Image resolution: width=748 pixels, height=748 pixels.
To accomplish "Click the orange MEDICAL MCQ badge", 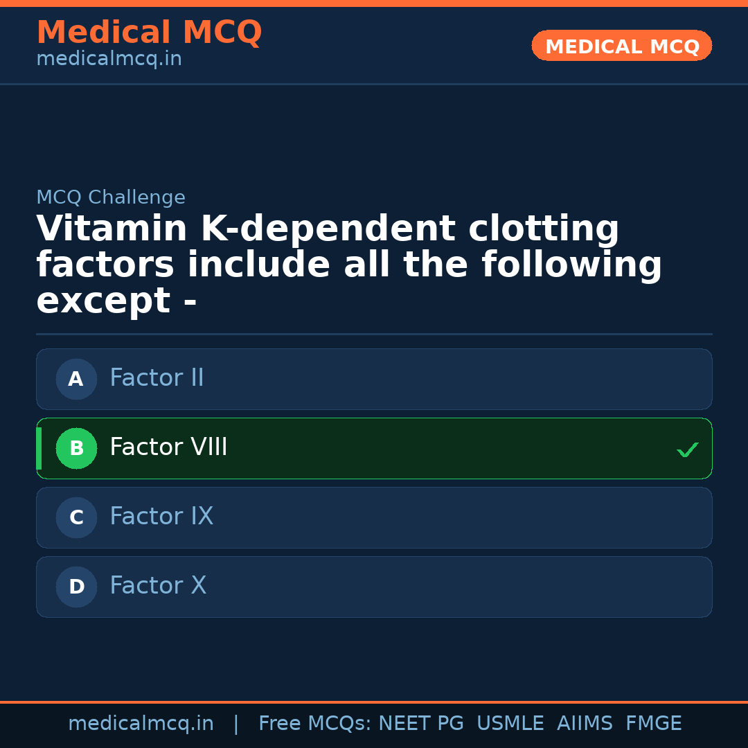I will pos(621,46).
